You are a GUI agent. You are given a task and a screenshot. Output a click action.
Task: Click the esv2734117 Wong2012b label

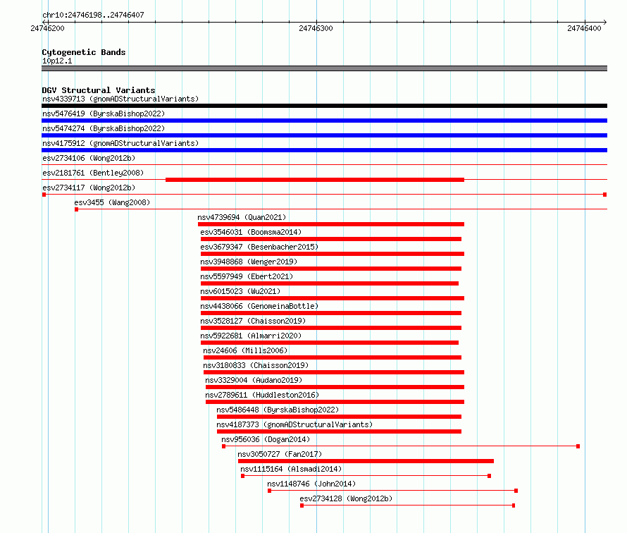point(89,188)
